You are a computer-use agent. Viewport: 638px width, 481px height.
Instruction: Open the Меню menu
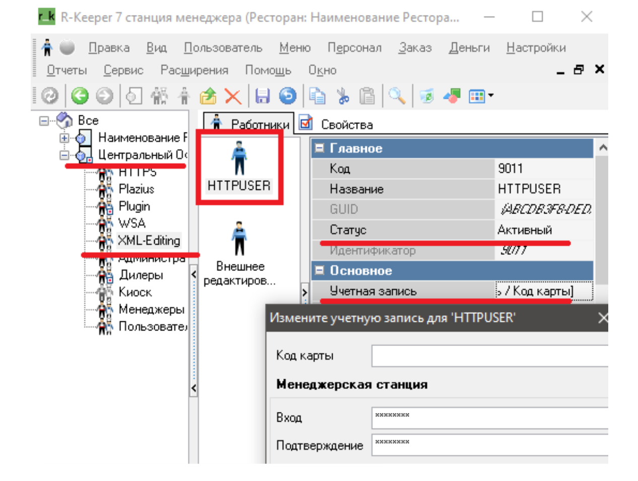point(295,47)
